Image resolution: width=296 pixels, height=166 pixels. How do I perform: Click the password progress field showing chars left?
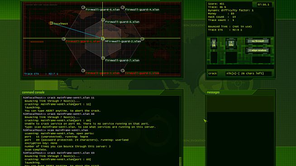248,73
